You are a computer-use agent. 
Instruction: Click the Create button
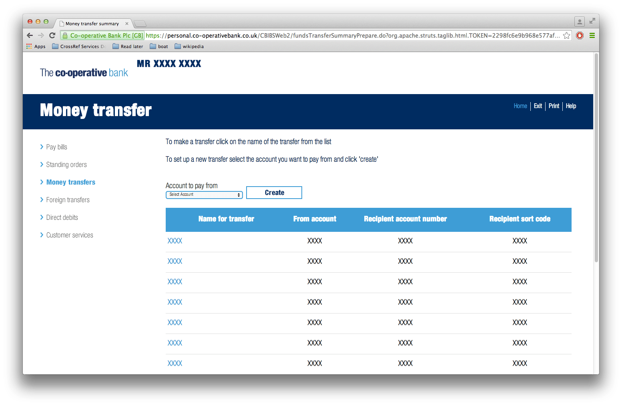pos(274,193)
